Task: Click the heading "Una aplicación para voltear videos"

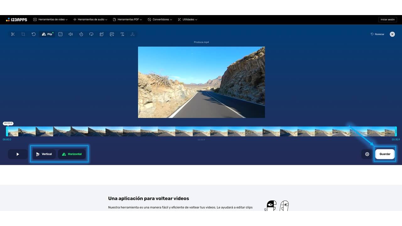Action: coord(149,198)
